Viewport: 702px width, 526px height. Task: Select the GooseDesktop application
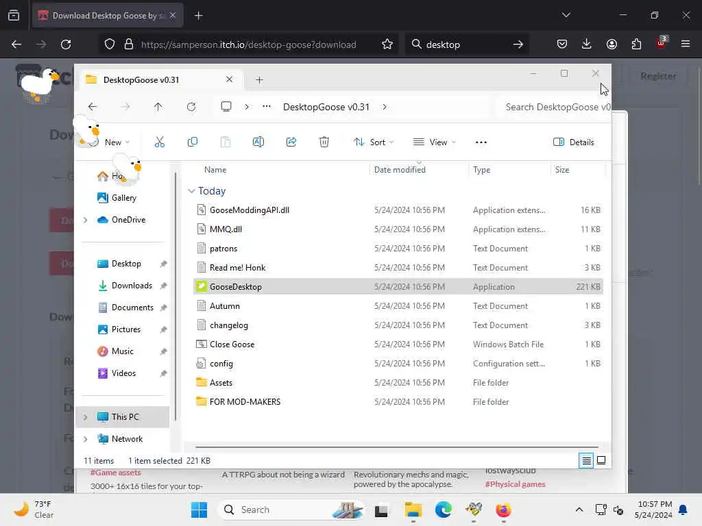coord(398,287)
